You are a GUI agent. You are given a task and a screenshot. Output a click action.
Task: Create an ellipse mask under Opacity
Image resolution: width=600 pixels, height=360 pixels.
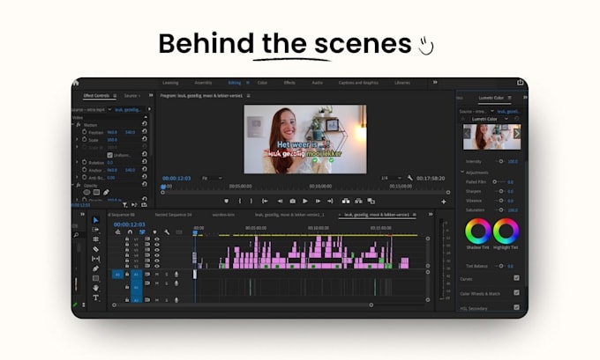86,192
